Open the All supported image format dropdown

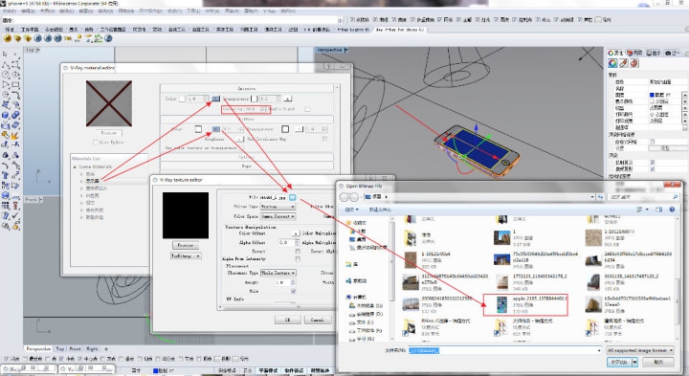(640, 350)
